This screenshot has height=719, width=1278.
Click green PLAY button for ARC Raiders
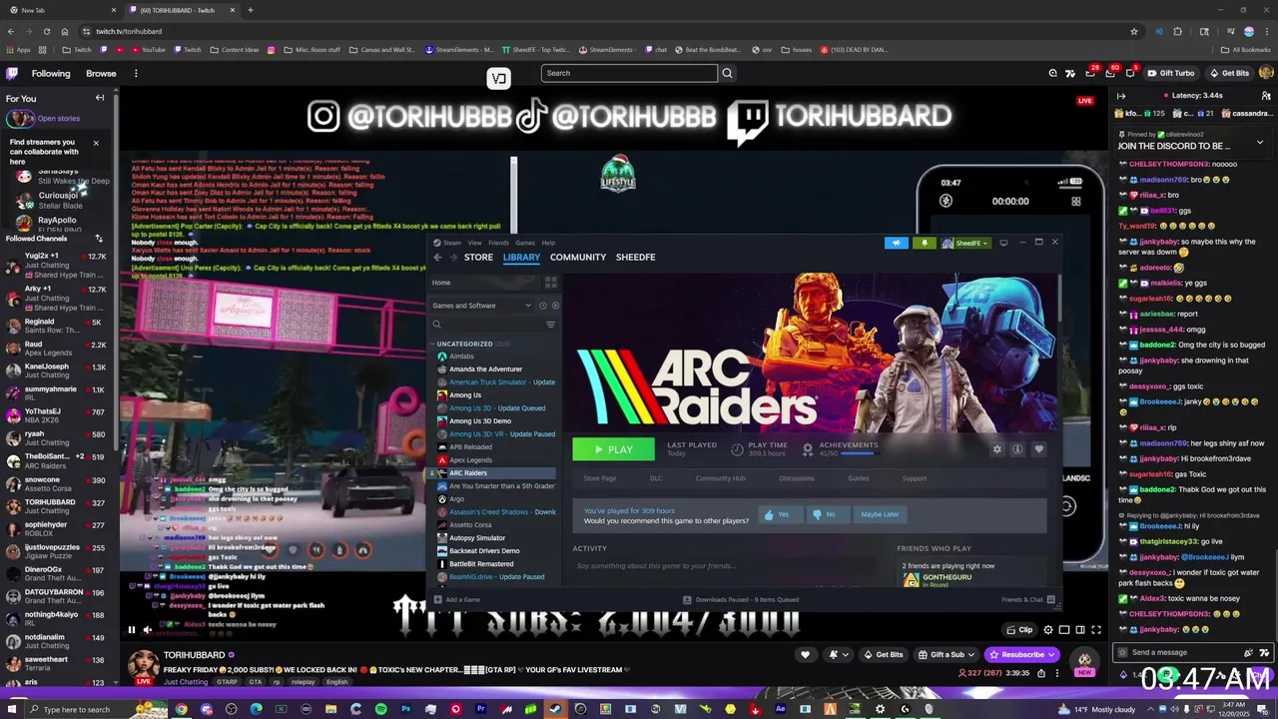coord(613,449)
